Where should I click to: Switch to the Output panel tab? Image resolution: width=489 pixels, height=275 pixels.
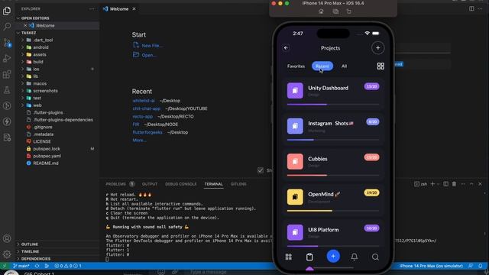(150, 184)
